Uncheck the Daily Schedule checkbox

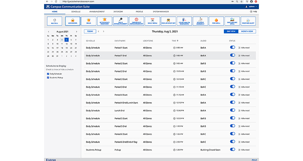click(48, 74)
